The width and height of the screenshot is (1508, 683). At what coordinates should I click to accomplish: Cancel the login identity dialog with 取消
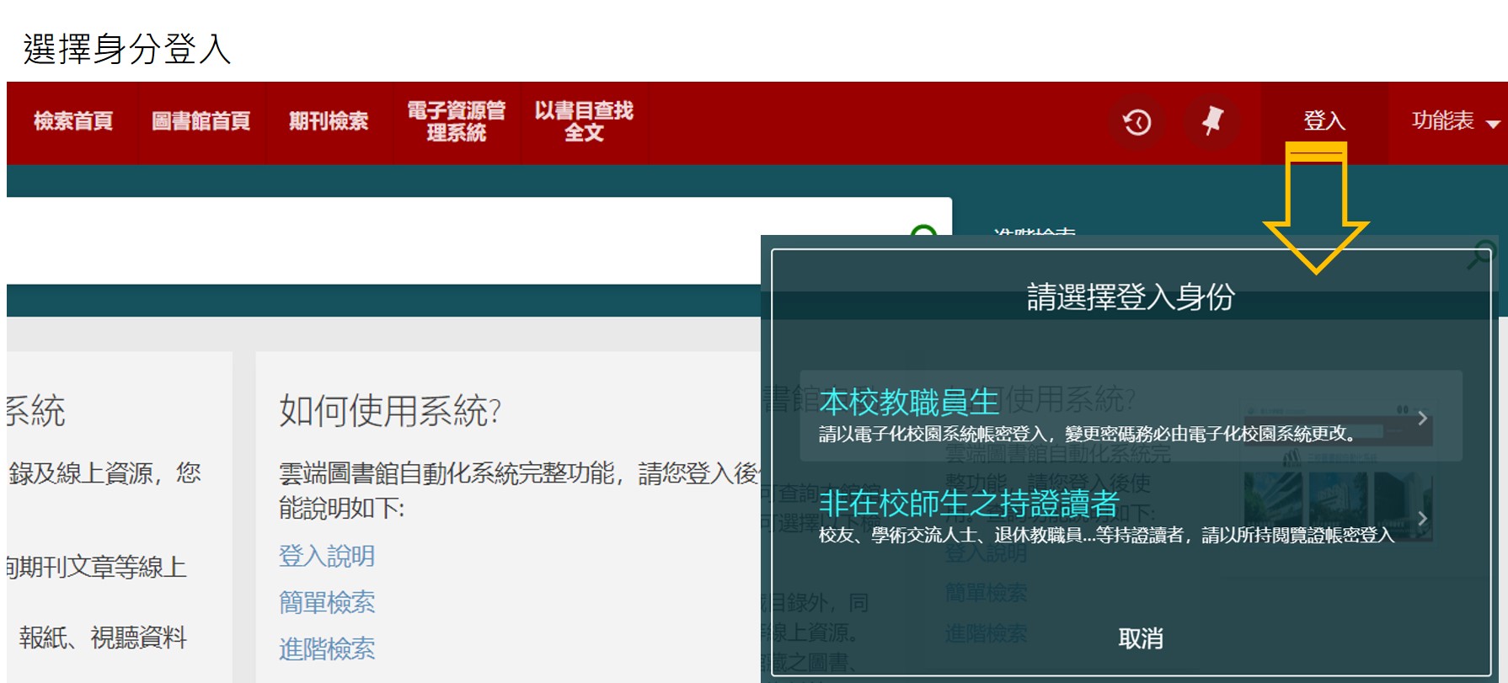1141,638
